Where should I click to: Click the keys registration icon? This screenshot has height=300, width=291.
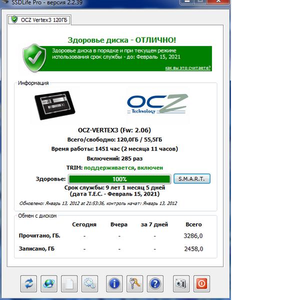(134, 283)
